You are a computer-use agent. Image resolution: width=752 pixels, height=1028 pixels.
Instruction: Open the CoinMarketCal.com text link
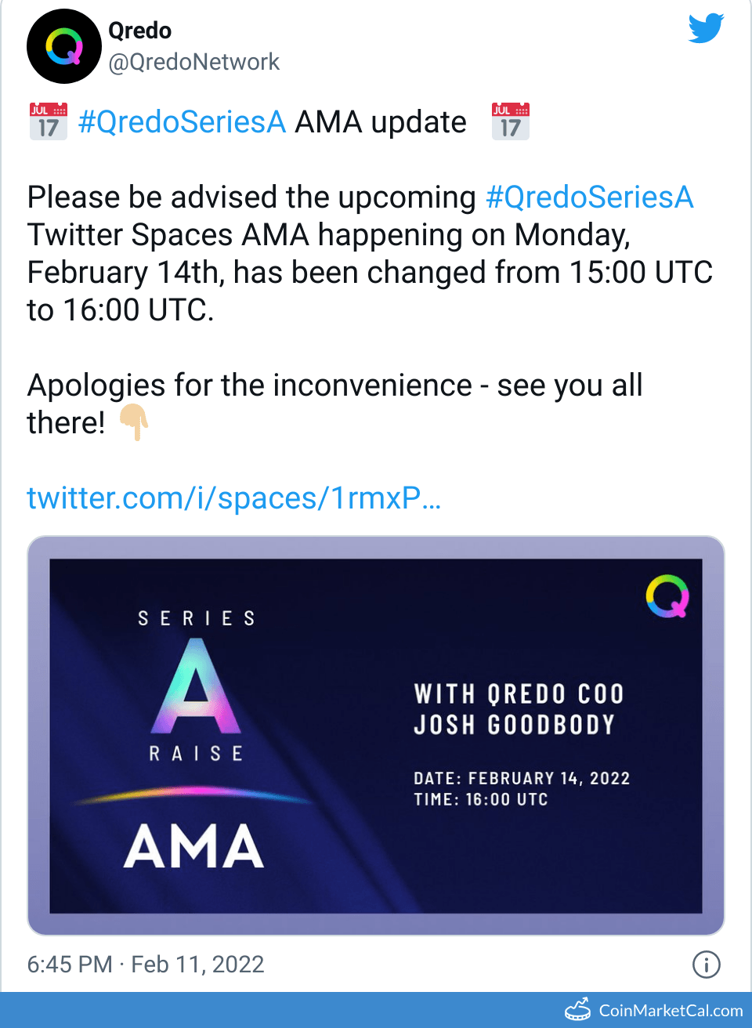pyautogui.click(x=671, y=1011)
